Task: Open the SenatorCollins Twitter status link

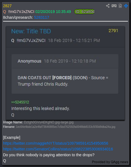Action: click(58, 149)
